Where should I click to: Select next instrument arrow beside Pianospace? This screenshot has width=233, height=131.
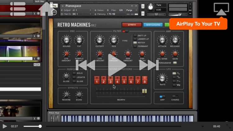(136, 6)
